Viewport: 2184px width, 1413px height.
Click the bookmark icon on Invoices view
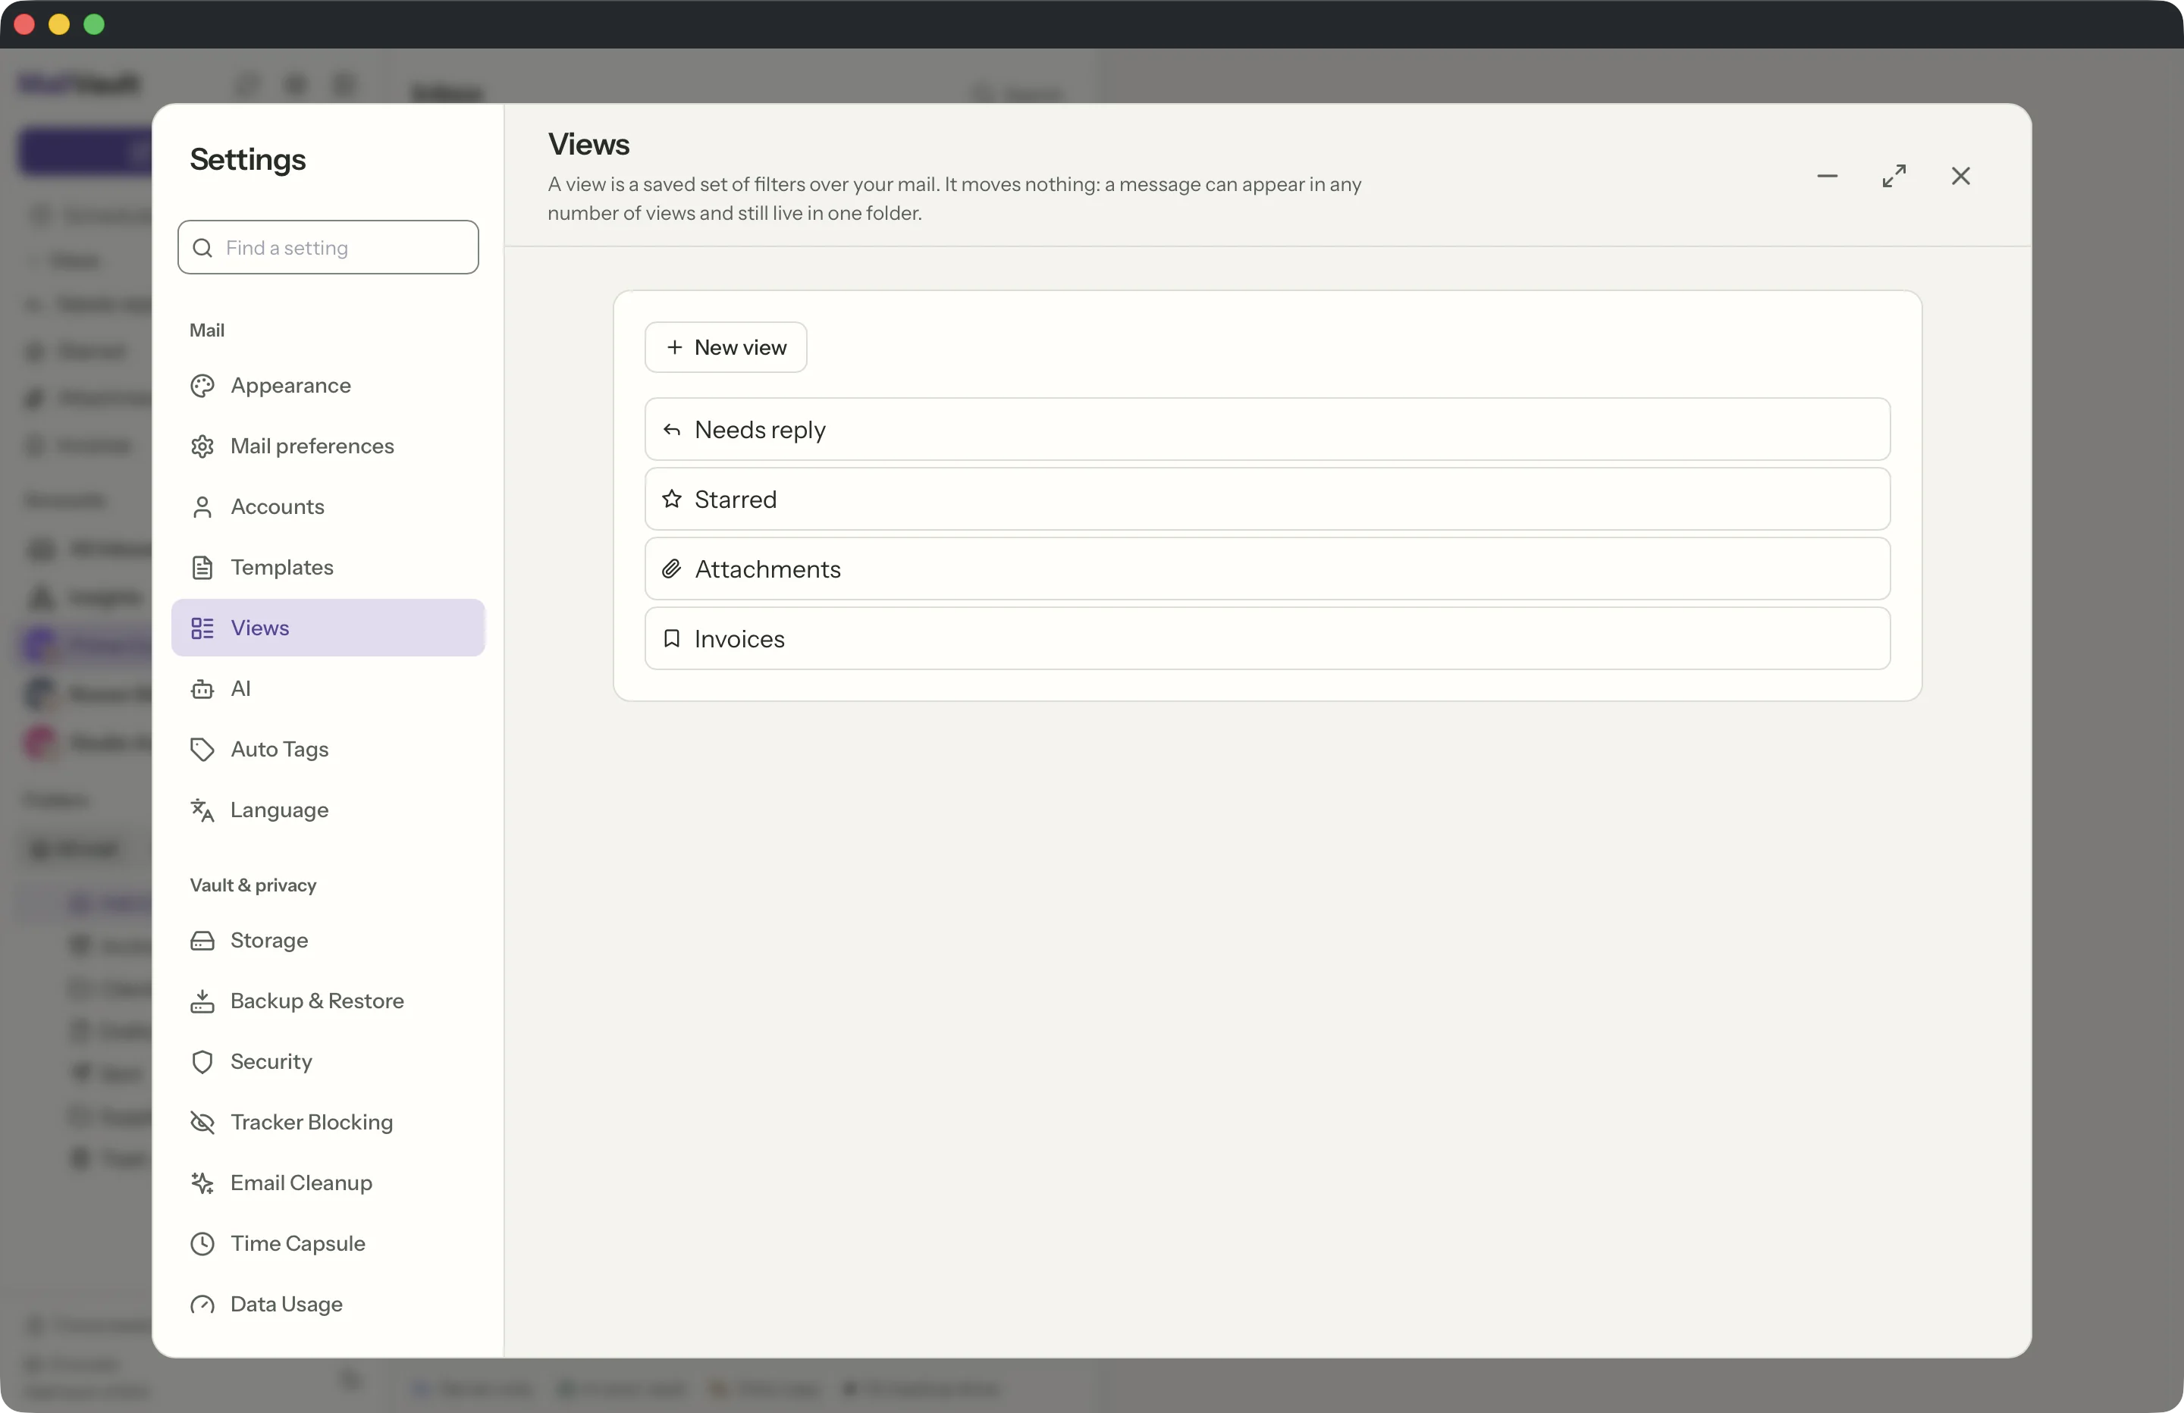pos(672,638)
